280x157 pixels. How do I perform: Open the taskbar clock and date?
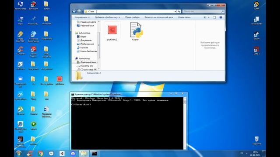[255, 154]
